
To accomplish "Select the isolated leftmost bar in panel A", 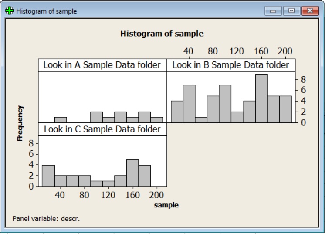I will [x=60, y=120].
